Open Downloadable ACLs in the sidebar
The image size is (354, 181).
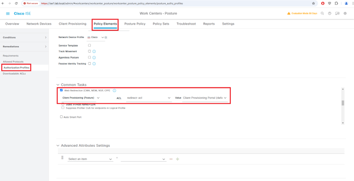pyautogui.click(x=14, y=74)
